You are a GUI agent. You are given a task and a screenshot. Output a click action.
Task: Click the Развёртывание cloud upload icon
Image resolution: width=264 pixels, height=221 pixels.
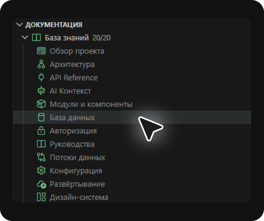41,184
